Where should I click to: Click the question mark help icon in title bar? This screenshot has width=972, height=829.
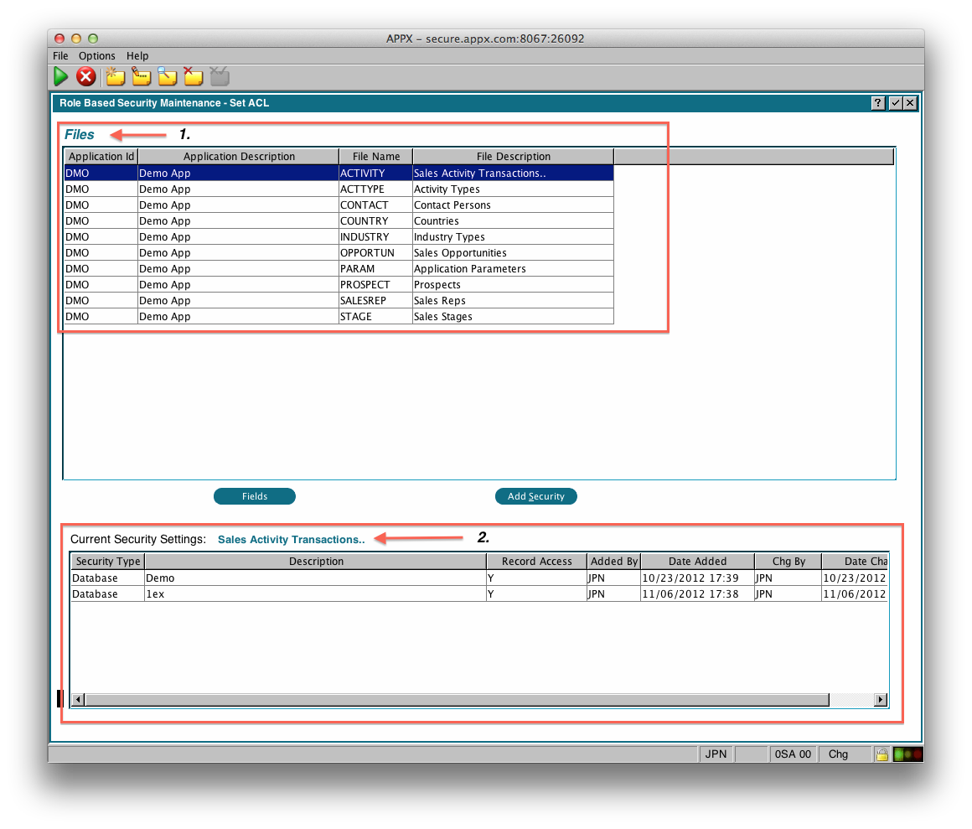point(878,103)
